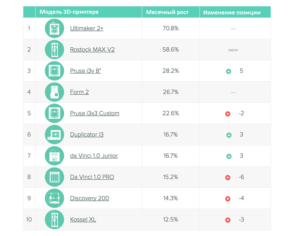
Task: Click the Ultimaker 2+ printer icon
Action: click(x=54, y=29)
